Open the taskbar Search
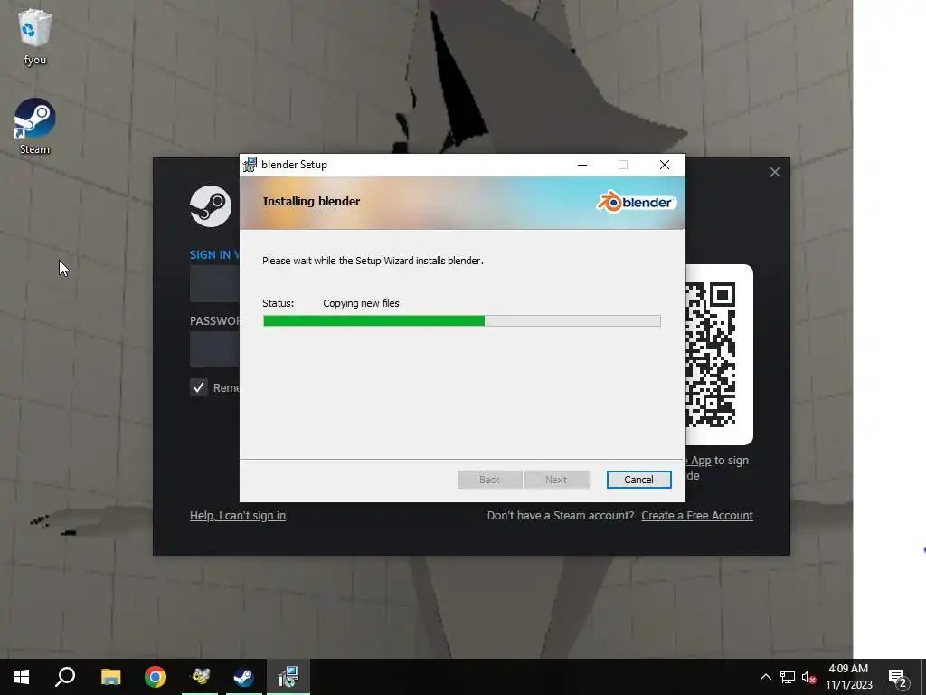Image resolution: width=926 pixels, height=695 pixels. click(65, 677)
